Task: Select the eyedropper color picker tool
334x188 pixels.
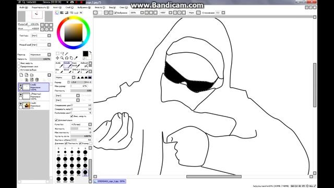Action: [x=76, y=58]
